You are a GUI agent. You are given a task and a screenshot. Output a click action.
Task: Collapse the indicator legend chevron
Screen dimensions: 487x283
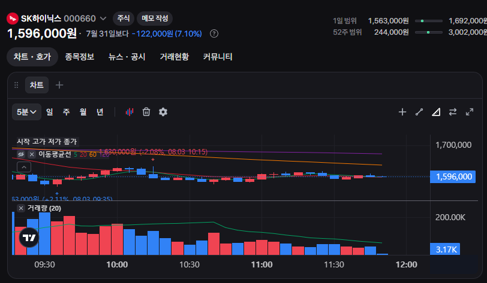(24, 167)
